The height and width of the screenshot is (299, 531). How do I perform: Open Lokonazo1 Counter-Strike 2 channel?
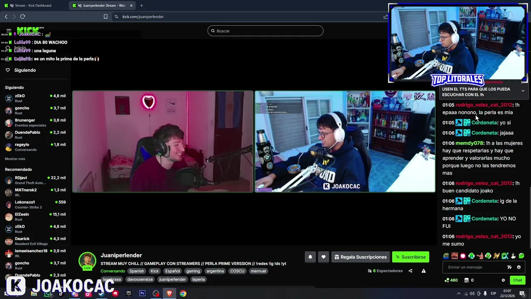pos(35,204)
